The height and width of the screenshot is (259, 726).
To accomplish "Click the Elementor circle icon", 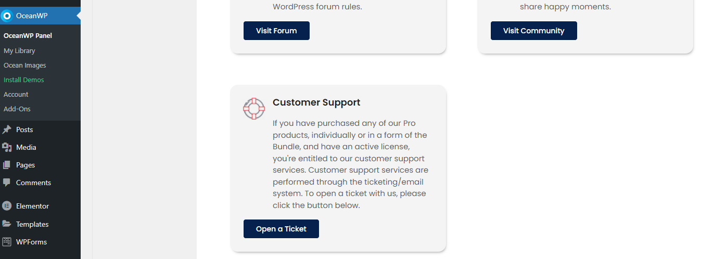I will pyautogui.click(x=7, y=206).
